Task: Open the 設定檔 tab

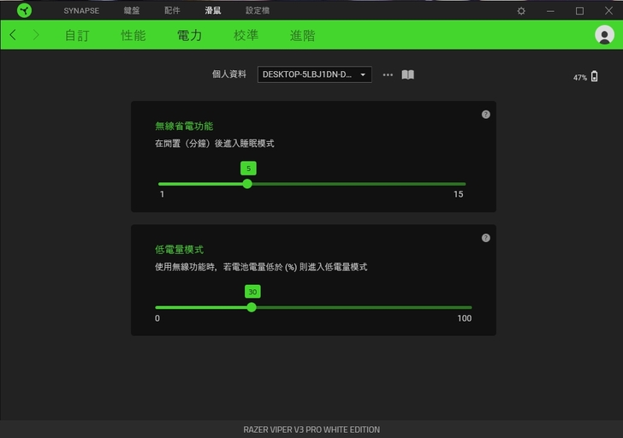Action: tap(258, 11)
